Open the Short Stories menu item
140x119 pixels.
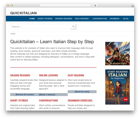pos(45,19)
